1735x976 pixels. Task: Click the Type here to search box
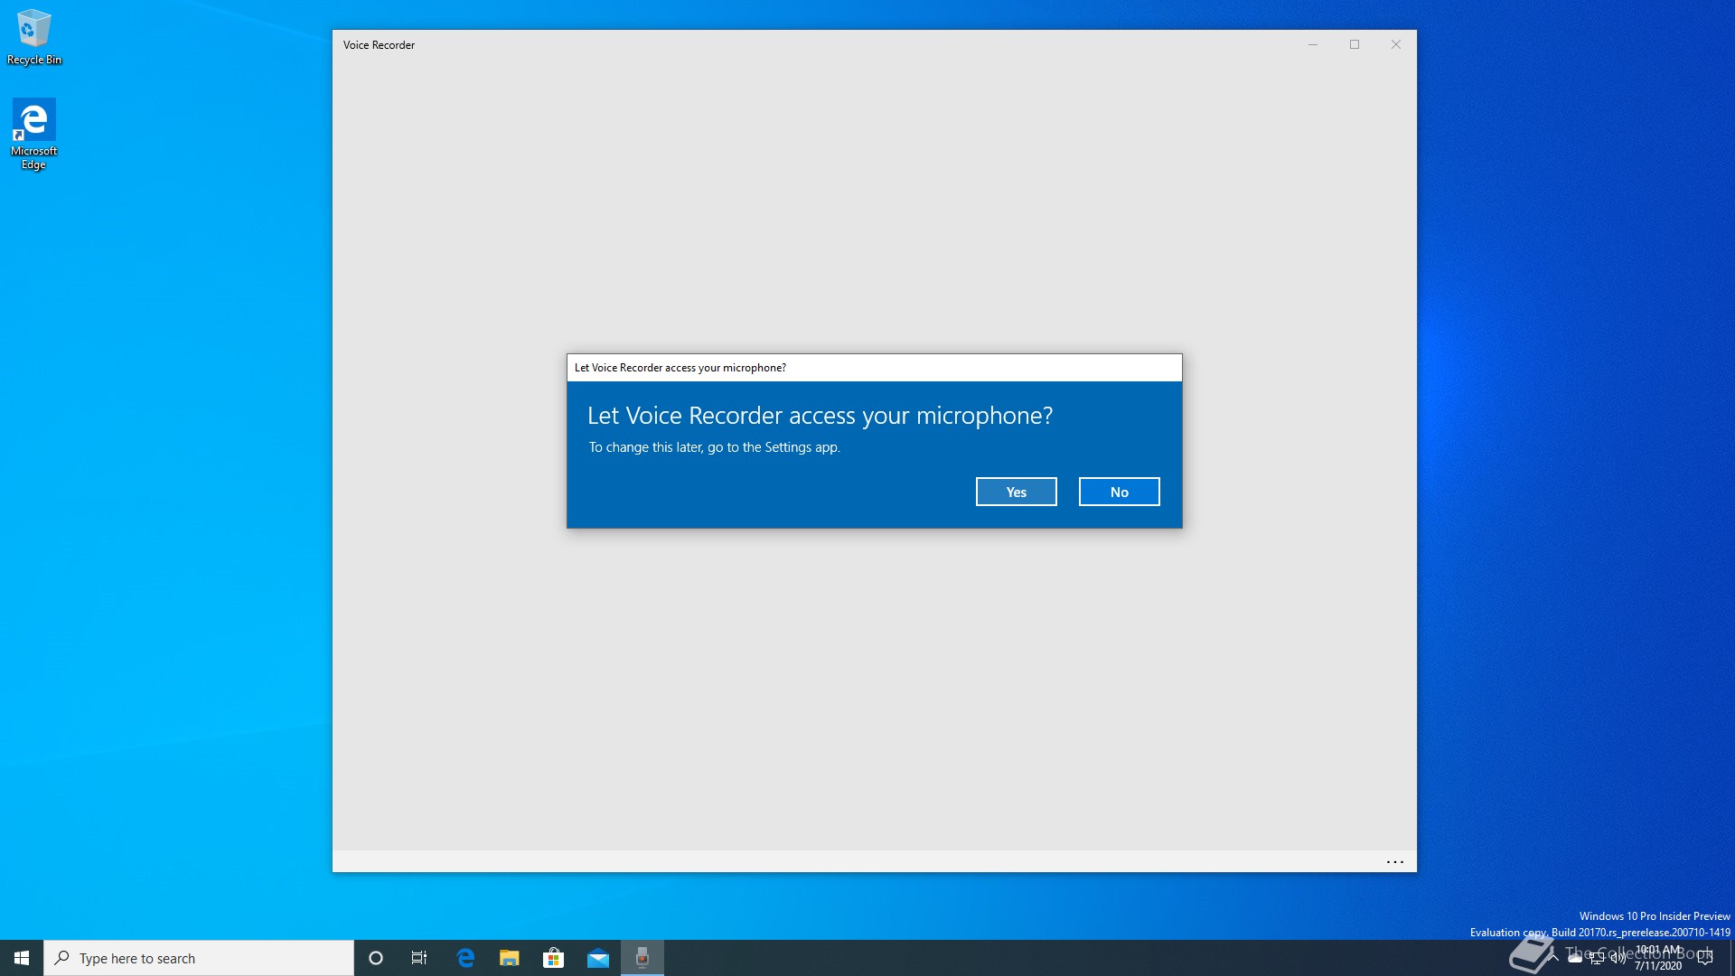[199, 958]
